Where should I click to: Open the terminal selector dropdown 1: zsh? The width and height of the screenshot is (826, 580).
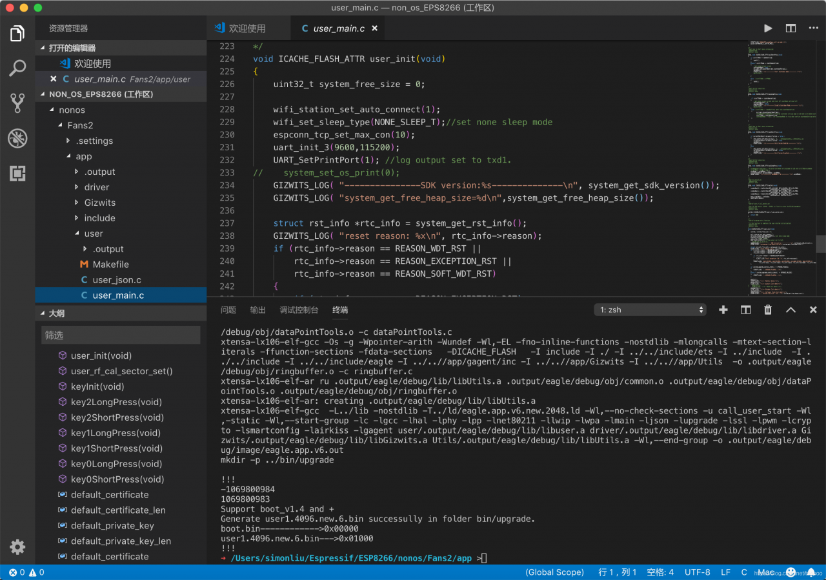point(650,310)
